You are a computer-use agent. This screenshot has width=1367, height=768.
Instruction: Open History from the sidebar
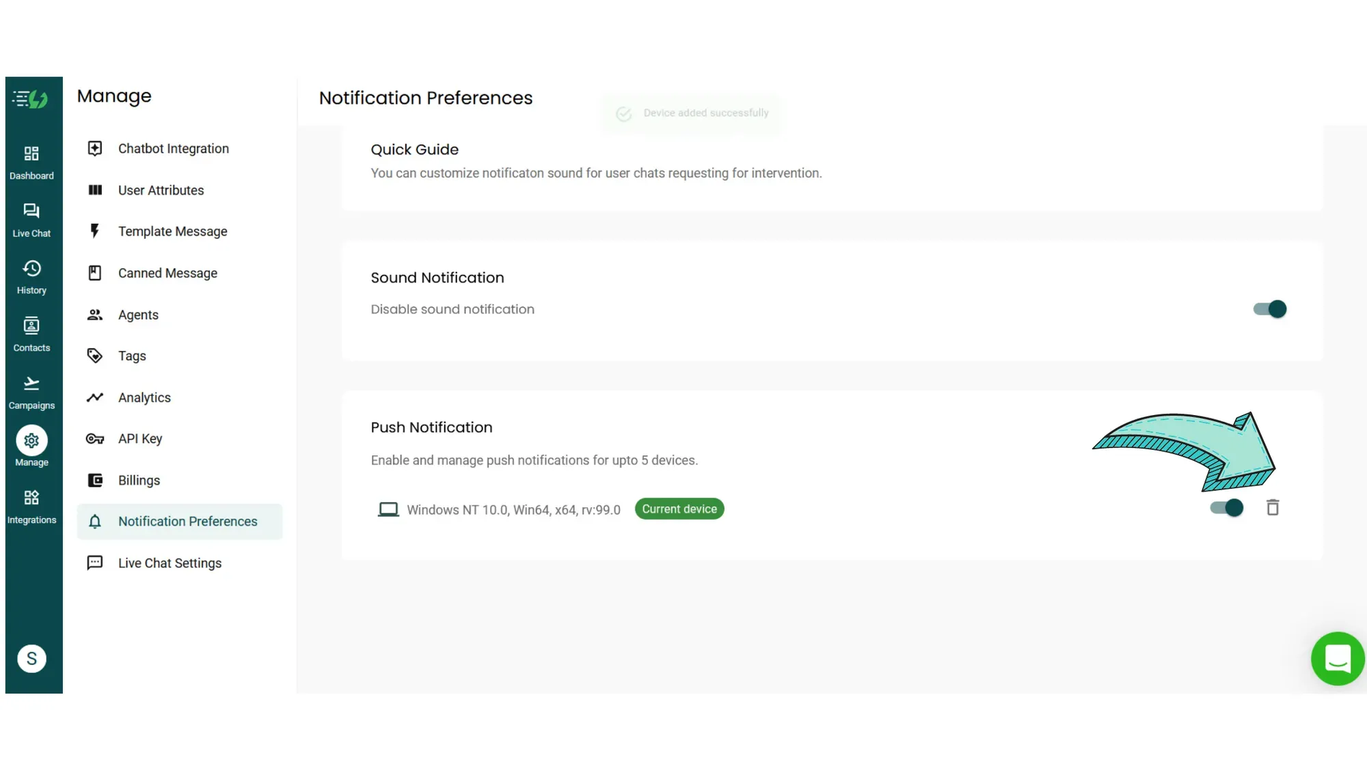click(x=31, y=276)
